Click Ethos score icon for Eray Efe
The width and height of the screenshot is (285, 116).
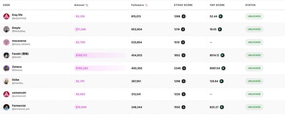tap(183, 16)
